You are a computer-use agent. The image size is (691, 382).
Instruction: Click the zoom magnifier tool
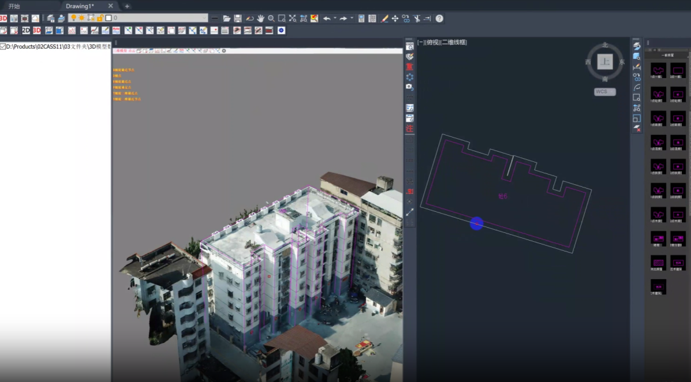click(x=271, y=19)
